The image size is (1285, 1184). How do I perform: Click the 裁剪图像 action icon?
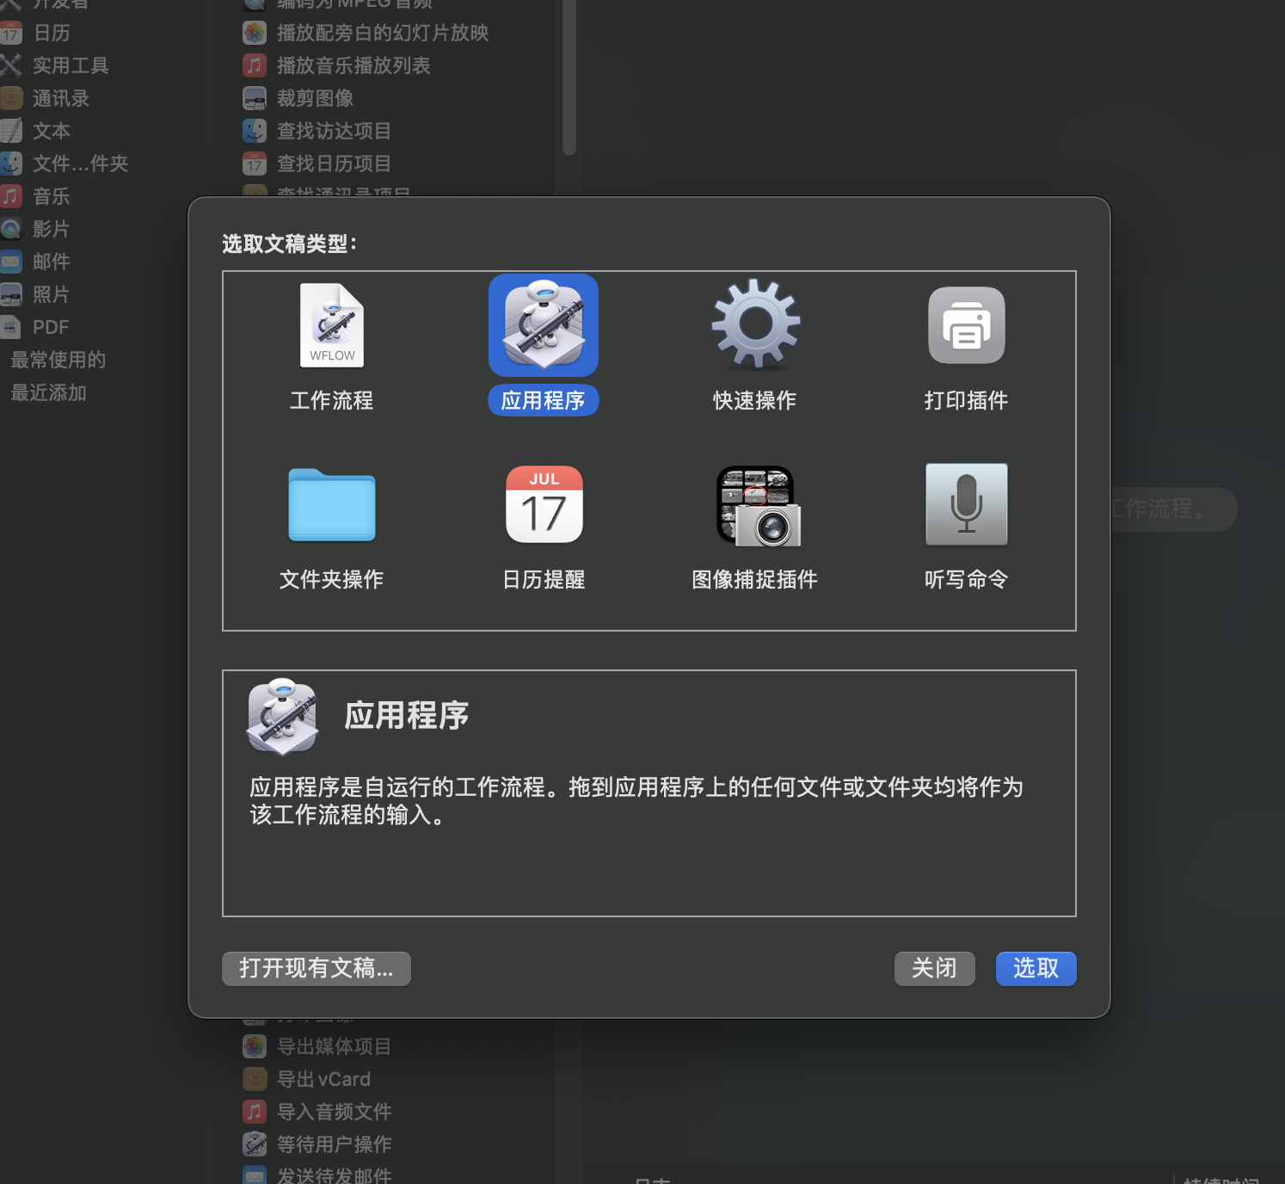pyautogui.click(x=255, y=98)
